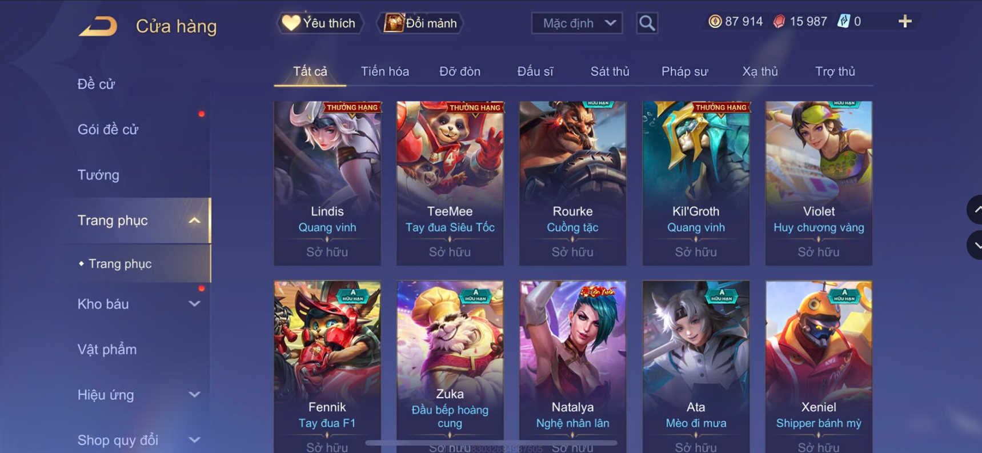Open the Mặc định sort dropdown
The width and height of the screenshot is (982, 453).
click(577, 23)
